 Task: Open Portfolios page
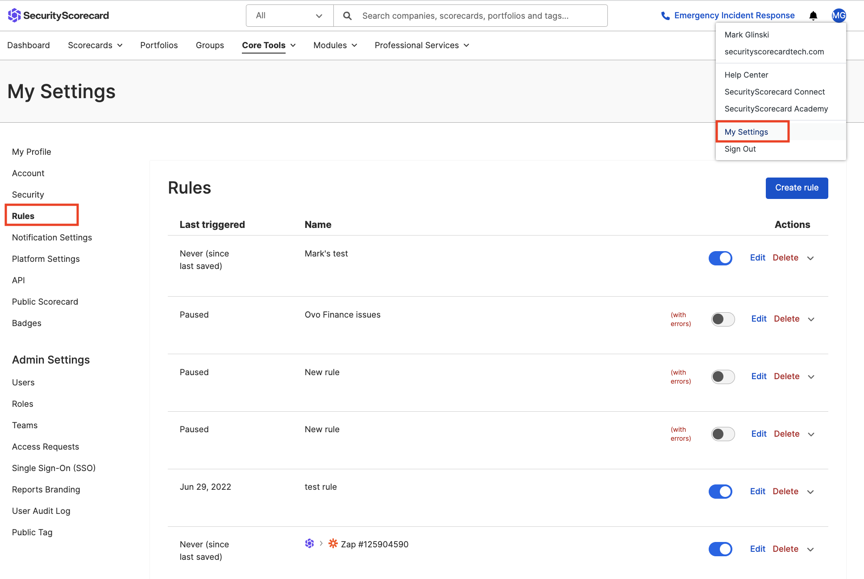[x=159, y=45]
